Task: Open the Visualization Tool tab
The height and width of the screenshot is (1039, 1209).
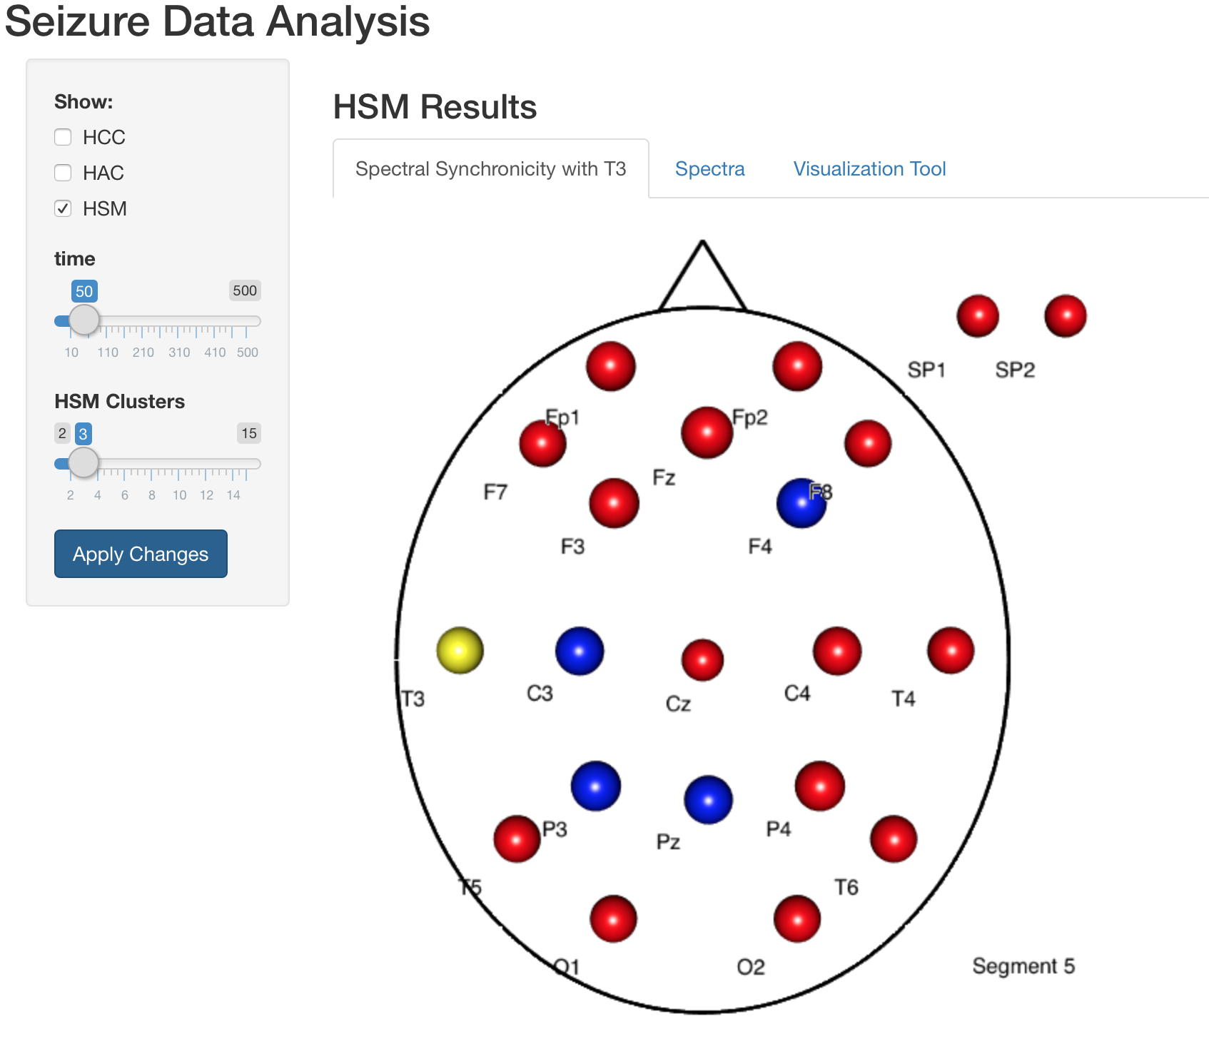Action: [x=869, y=169]
